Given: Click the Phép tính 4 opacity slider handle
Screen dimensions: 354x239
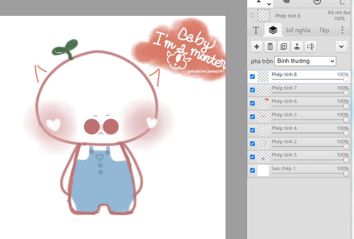Looking at the screenshot, I should pos(346,133).
